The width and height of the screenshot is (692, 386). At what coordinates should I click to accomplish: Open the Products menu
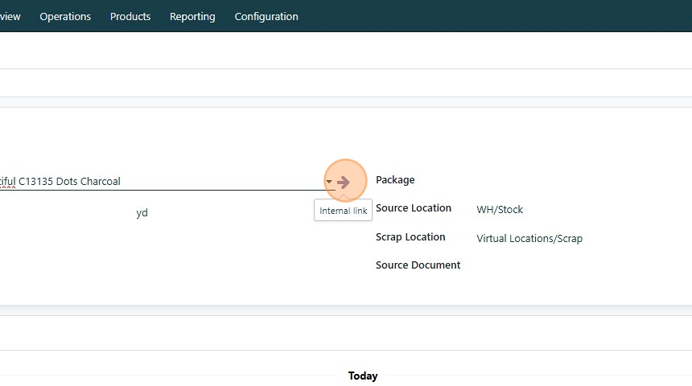130,16
